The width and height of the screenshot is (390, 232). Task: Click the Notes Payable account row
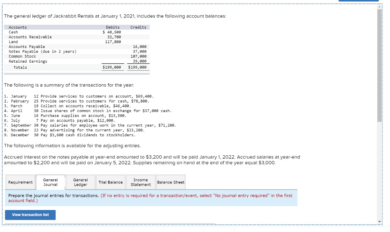(x=42, y=51)
